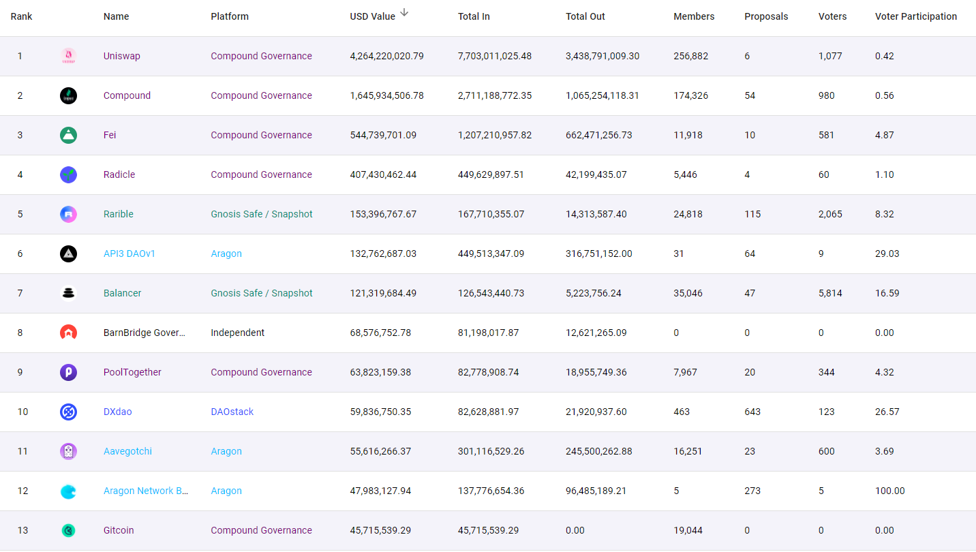
Task: Click the Aavegotchi logo icon
Action: click(68, 451)
